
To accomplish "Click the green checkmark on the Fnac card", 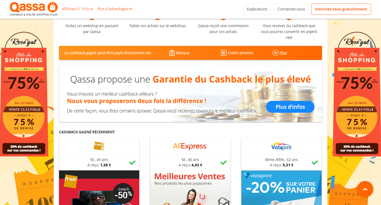I will (x=132, y=162).
